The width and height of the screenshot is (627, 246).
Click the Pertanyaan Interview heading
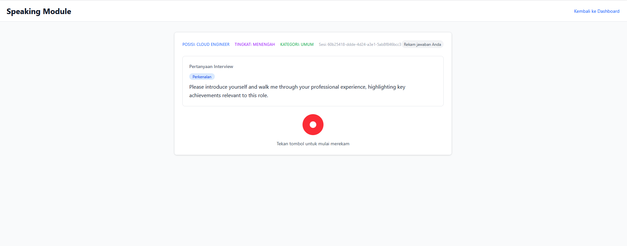pyautogui.click(x=211, y=66)
